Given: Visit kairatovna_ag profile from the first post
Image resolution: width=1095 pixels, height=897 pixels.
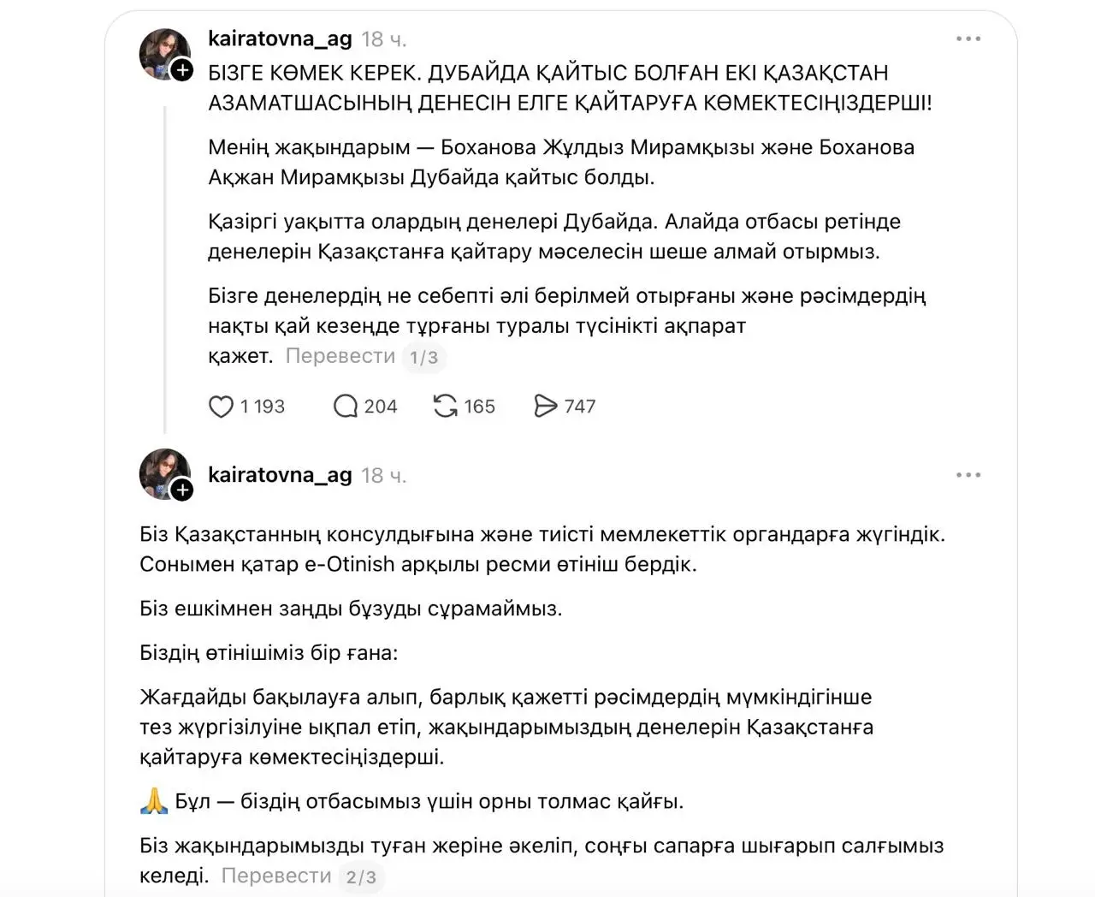Looking at the screenshot, I should point(280,39).
